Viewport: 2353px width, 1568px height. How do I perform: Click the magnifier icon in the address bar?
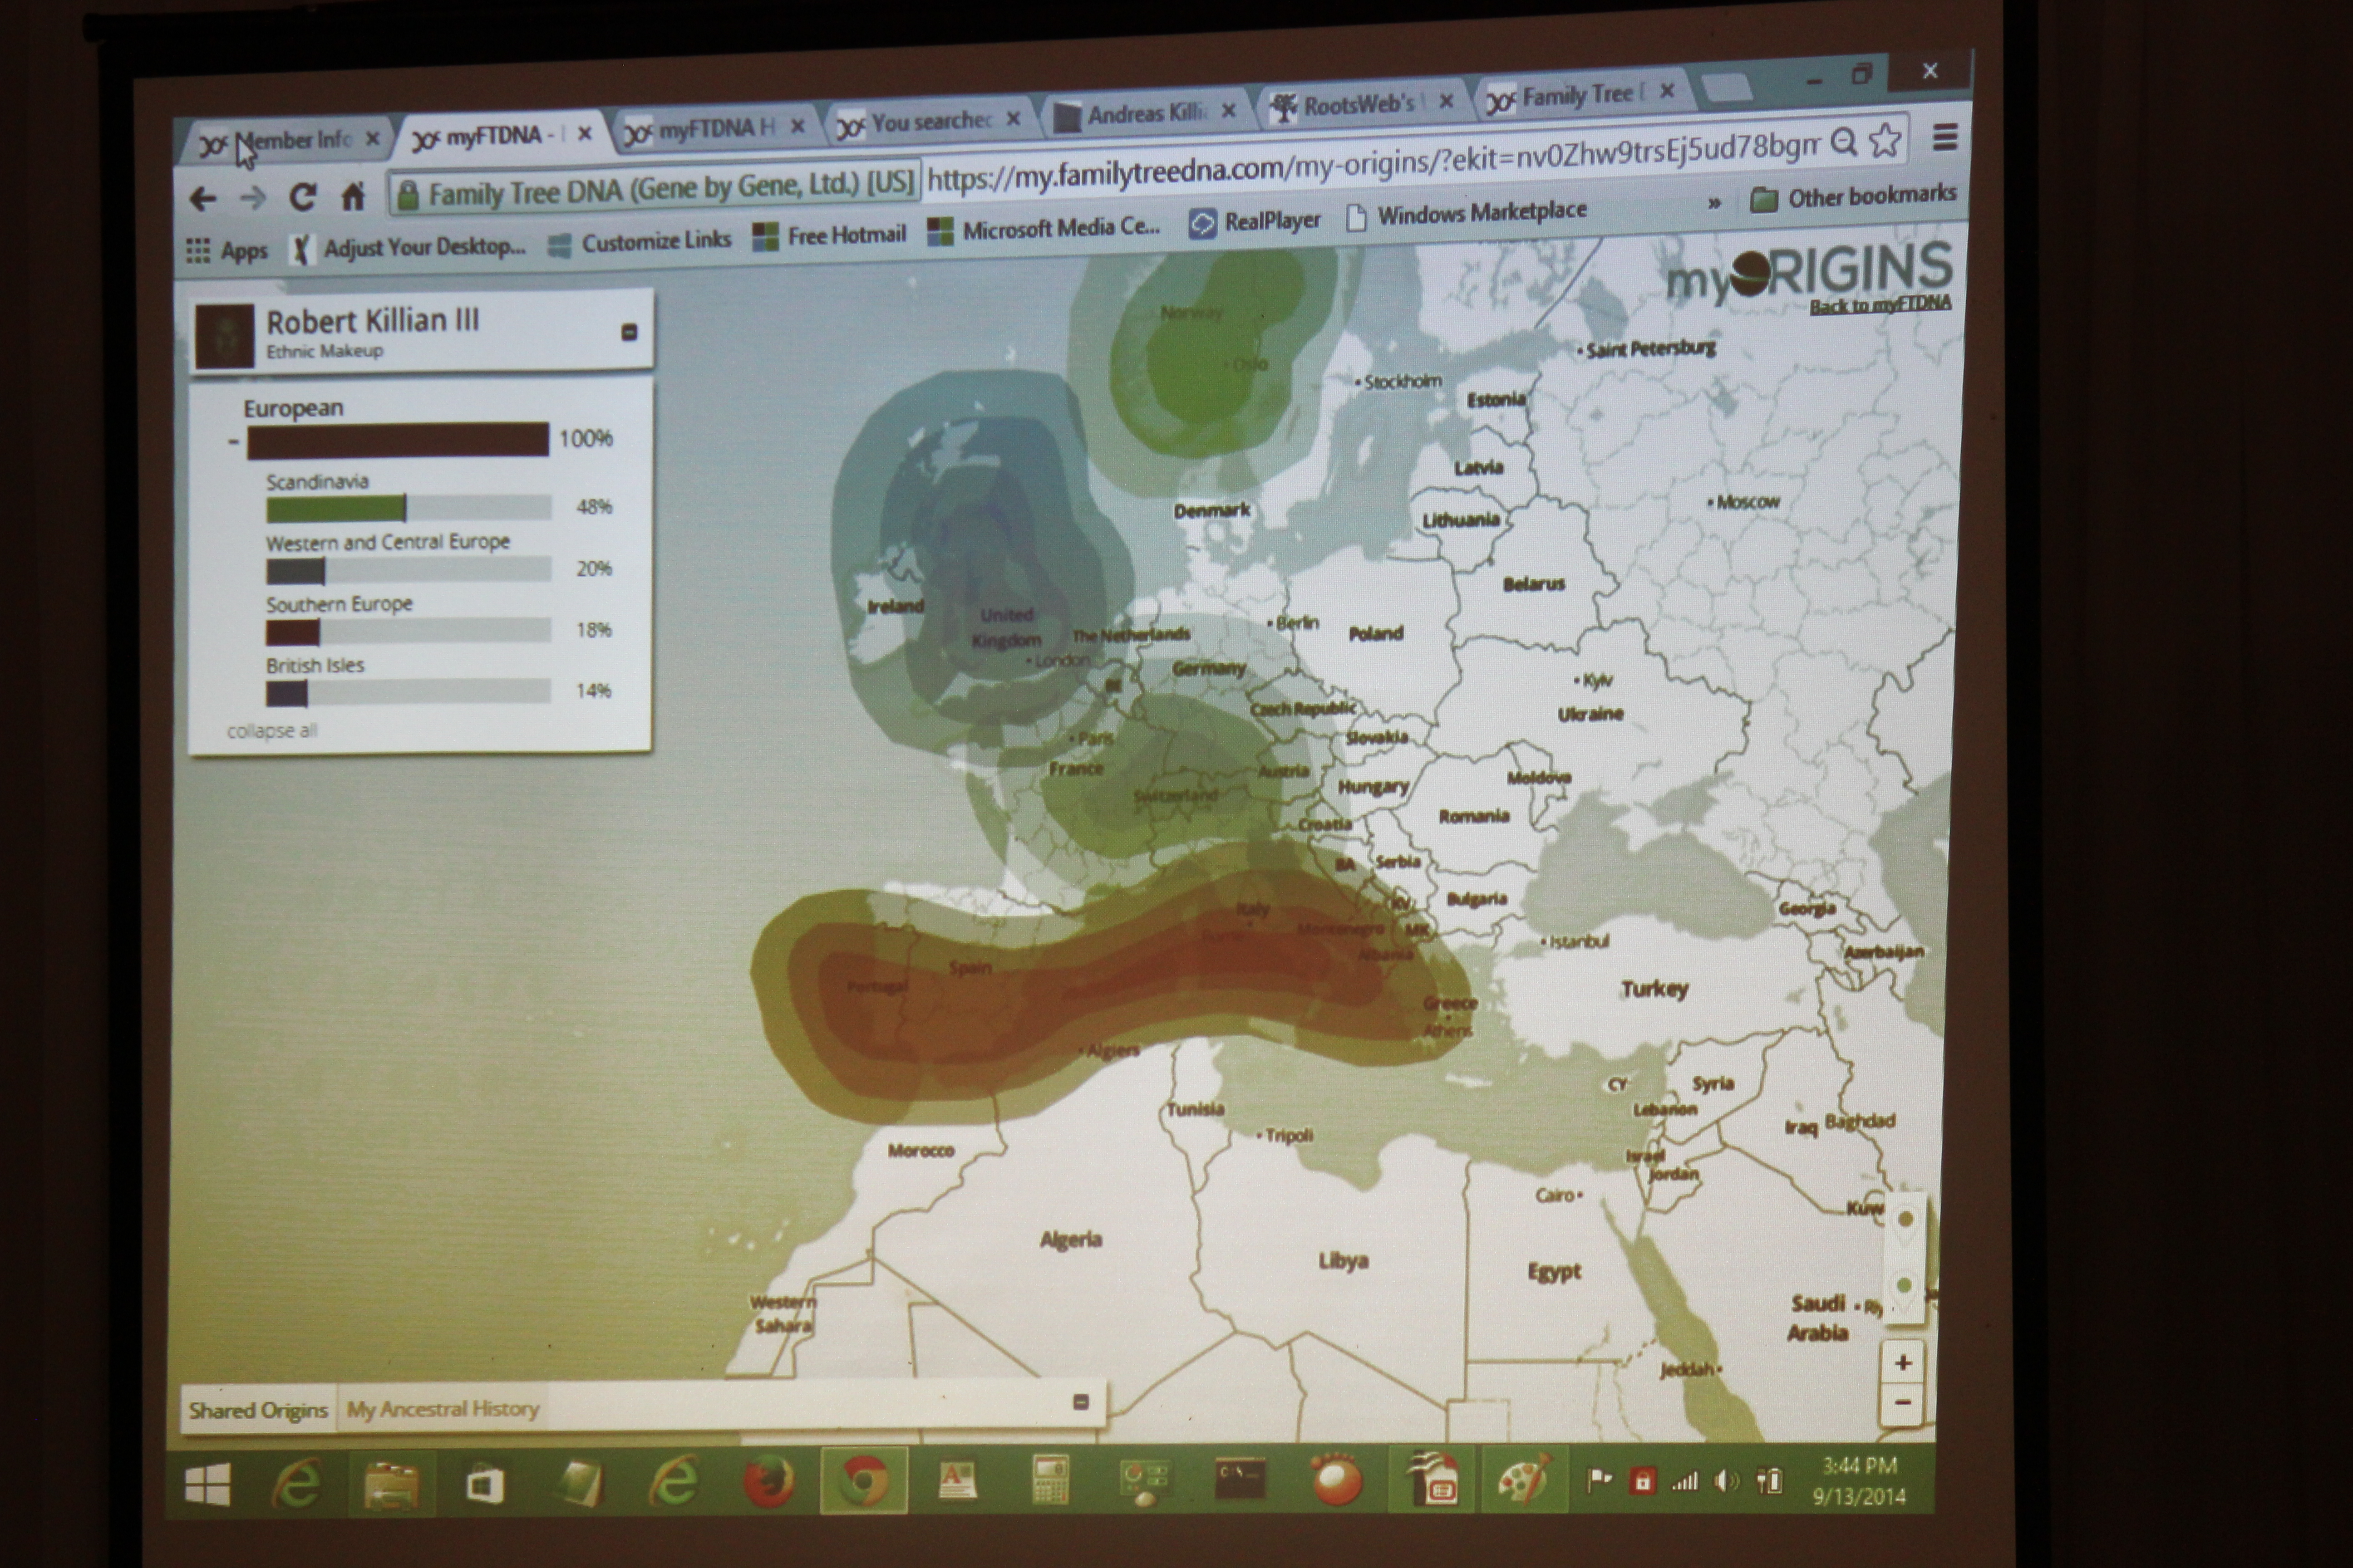point(1844,143)
